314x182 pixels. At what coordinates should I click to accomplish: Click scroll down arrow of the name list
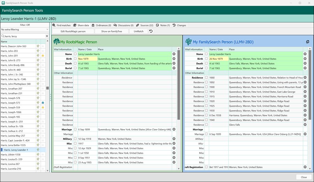coord(47,170)
